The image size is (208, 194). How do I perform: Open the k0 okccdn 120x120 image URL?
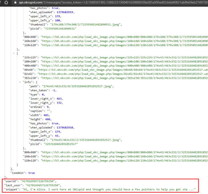[124, 45]
